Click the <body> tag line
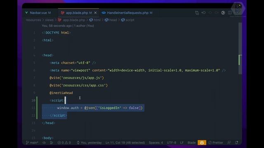This screenshot has width=264, height=148. pyautogui.click(x=48, y=138)
